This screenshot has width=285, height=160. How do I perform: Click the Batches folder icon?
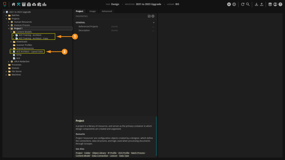pos(10,15)
